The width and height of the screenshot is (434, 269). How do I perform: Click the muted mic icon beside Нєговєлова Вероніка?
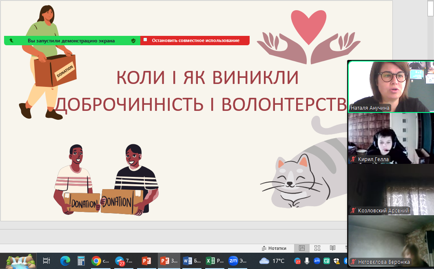[353, 262]
